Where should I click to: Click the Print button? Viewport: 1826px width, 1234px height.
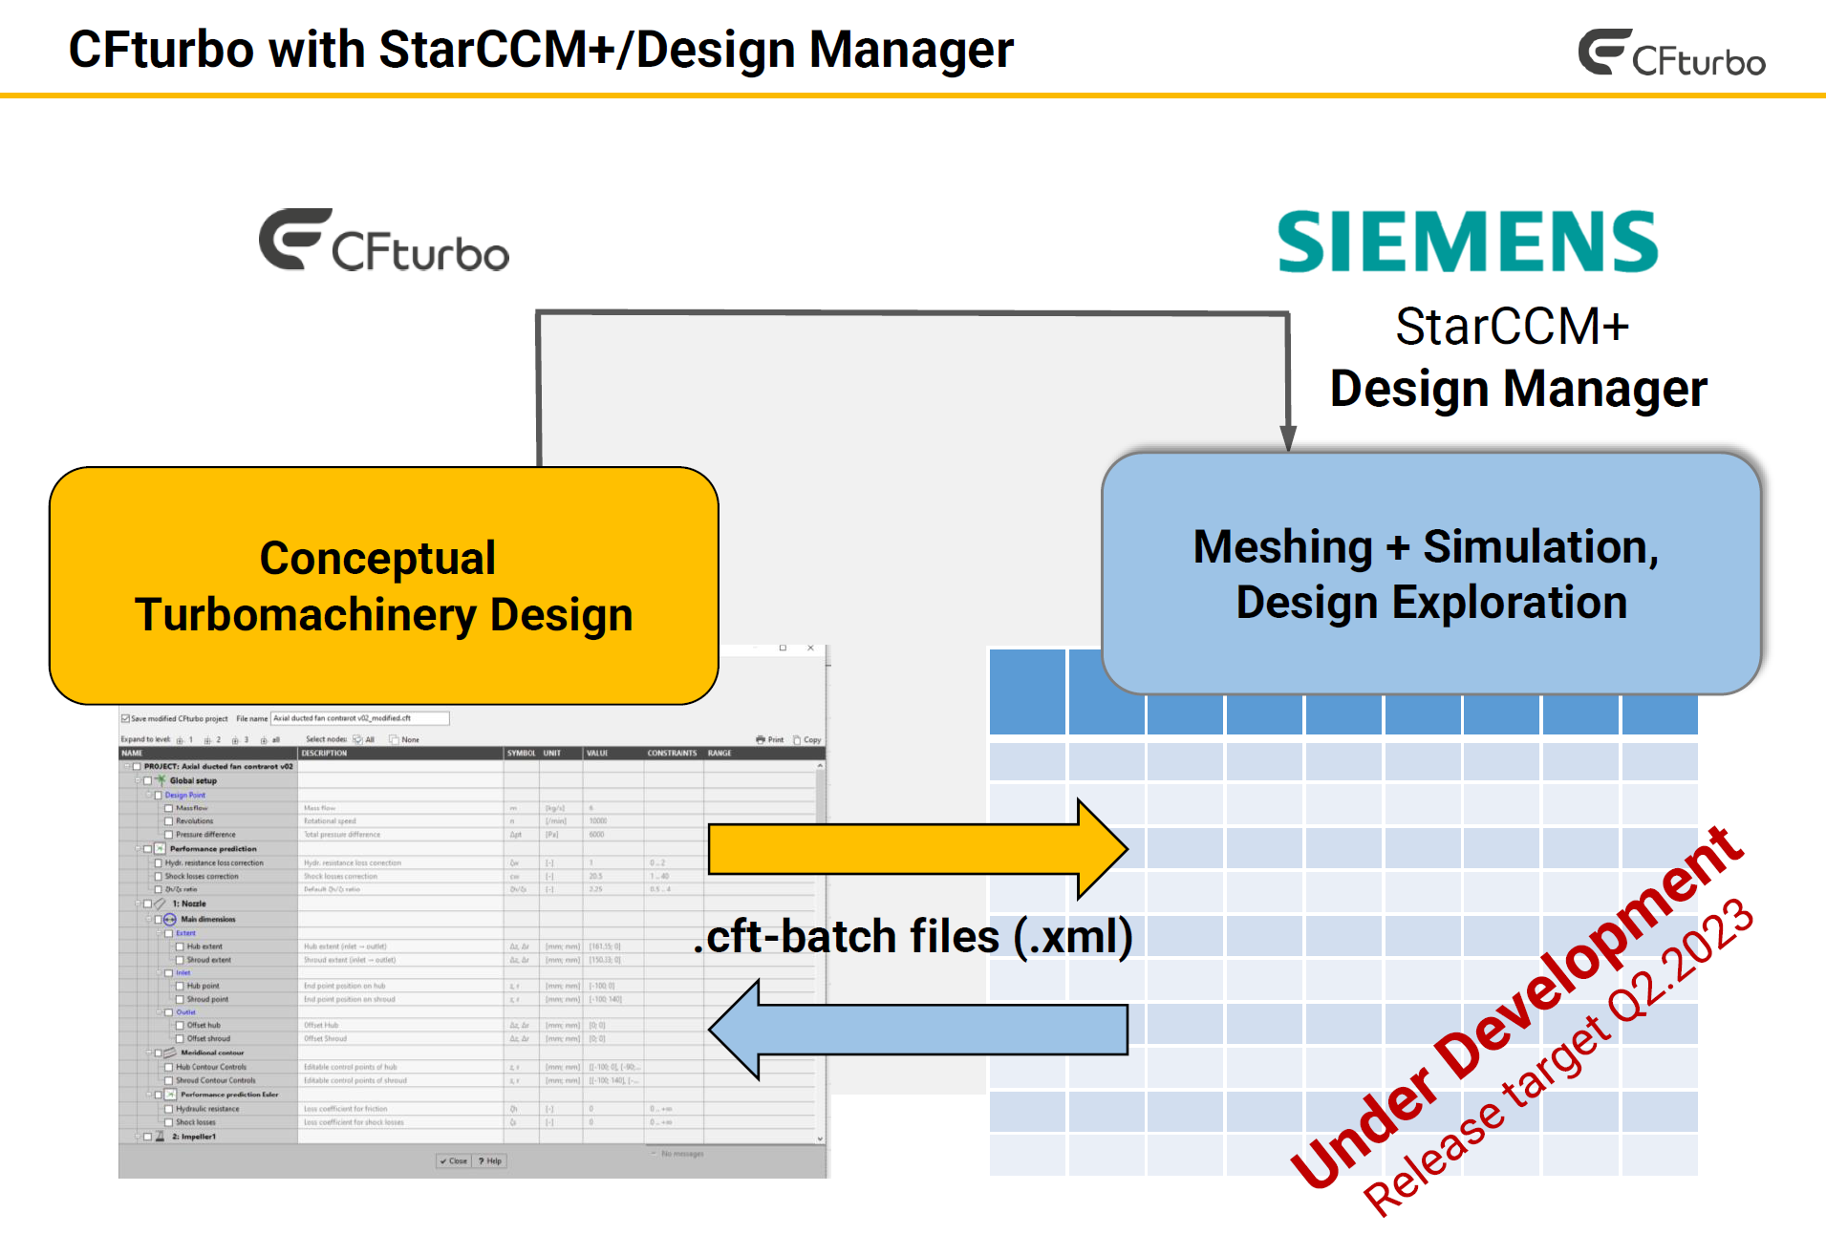(769, 739)
